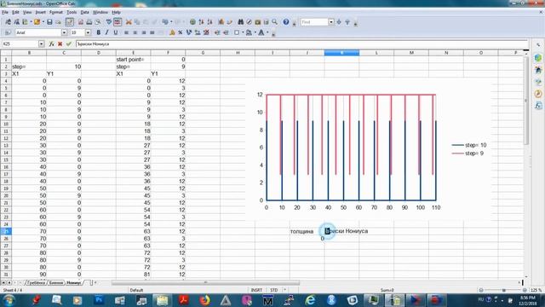Switch to the Блюме sheet tab
Image resolution: width=545 pixels, height=307 pixels.
tap(55, 282)
